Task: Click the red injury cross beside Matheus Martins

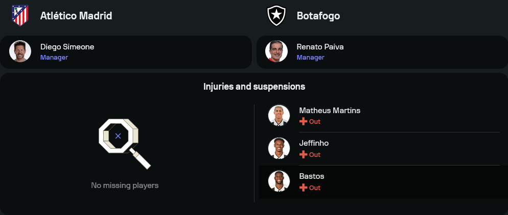Action: [303, 122]
